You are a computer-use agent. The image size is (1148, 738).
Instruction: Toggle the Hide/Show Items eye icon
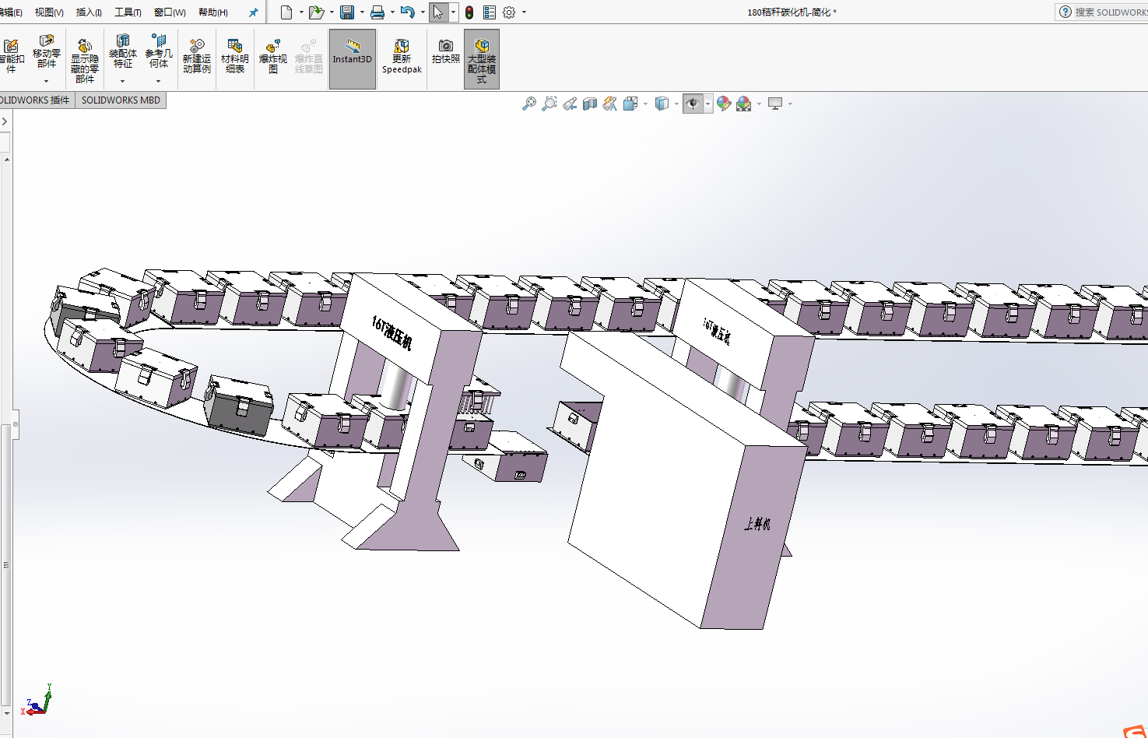point(693,104)
